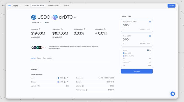This screenshot has width=184, height=102.
Task: Switch to the Risk section tab
Action: point(44,58)
